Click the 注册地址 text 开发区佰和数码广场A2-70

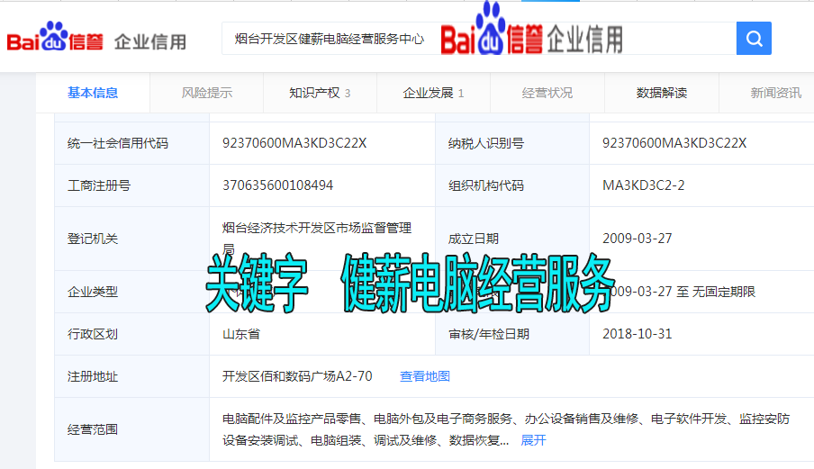click(x=297, y=376)
